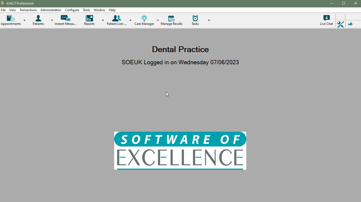Image resolution: width=361 pixels, height=202 pixels.
Task: Click the EXACT Professional title bar app icon
Action: [x=3, y=3]
